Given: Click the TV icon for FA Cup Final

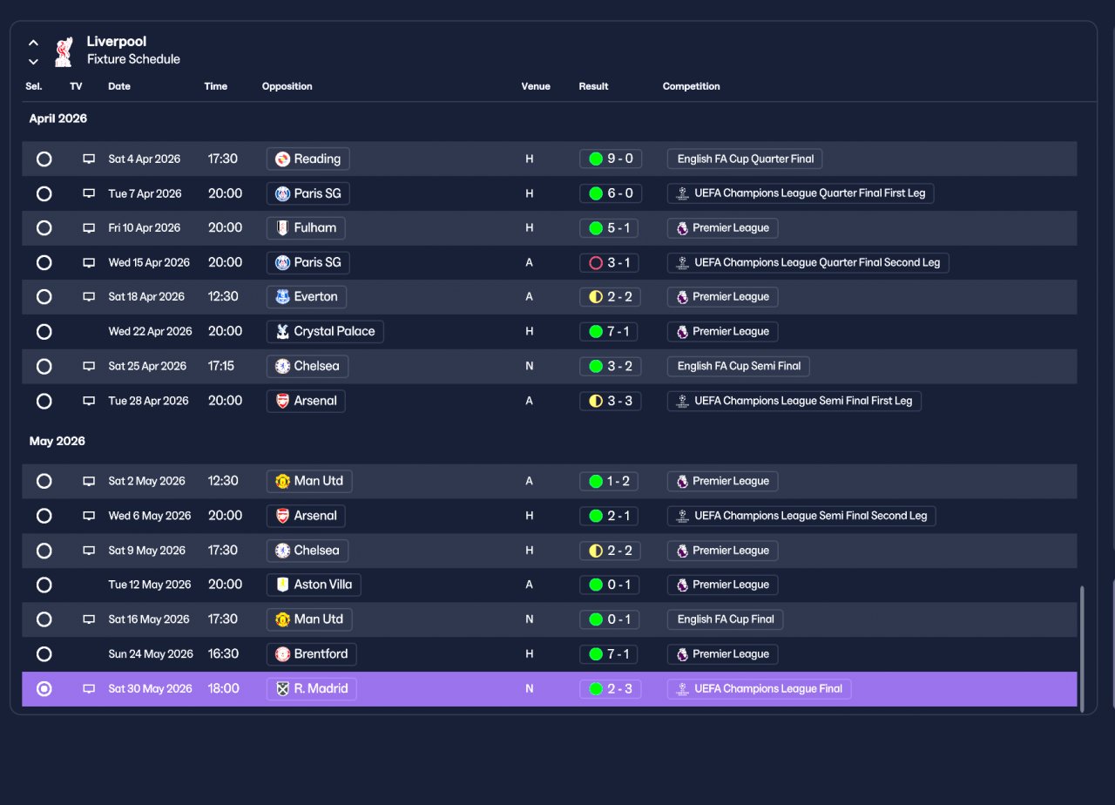Looking at the screenshot, I should coord(89,619).
